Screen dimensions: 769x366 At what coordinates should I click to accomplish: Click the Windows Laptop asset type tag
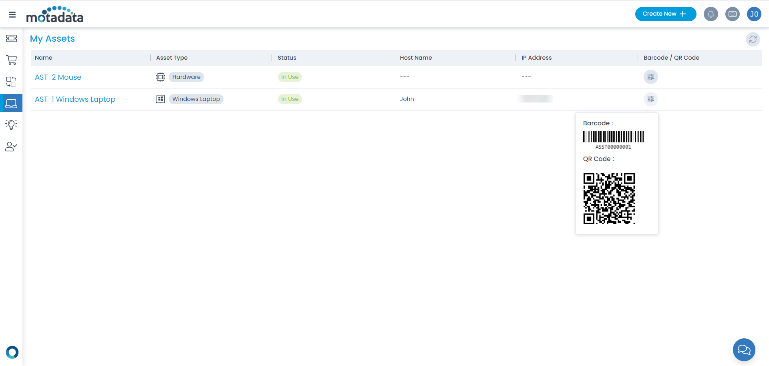[196, 99]
